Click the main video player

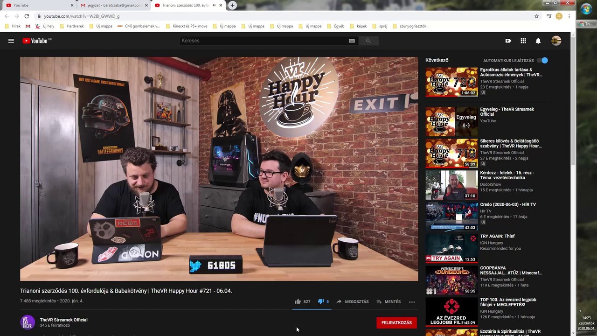(x=219, y=169)
